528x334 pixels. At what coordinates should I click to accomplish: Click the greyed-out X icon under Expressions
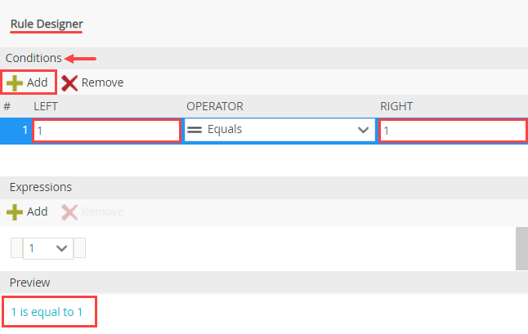click(x=70, y=212)
